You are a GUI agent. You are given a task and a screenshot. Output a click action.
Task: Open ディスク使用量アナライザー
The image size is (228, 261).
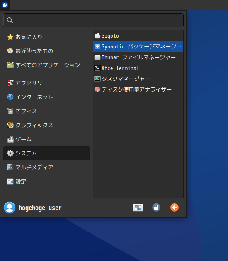pos(138,89)
